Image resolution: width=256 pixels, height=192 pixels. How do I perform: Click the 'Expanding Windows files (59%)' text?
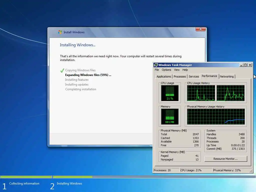point(88,75)
